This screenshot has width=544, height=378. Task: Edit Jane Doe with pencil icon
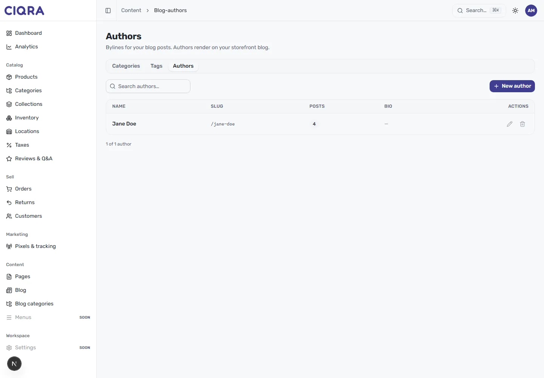coord(510,124)
